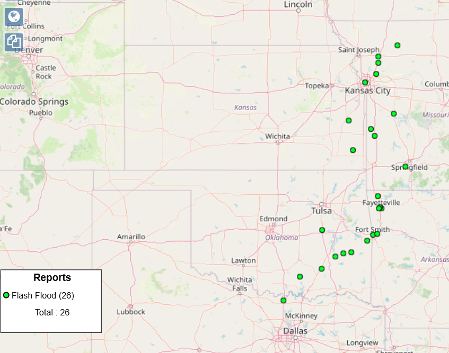The width and height of the screenshot is (449, 353).
Task: Click the green Flash Flood legend swatch
Action: [x=6, y=295]
